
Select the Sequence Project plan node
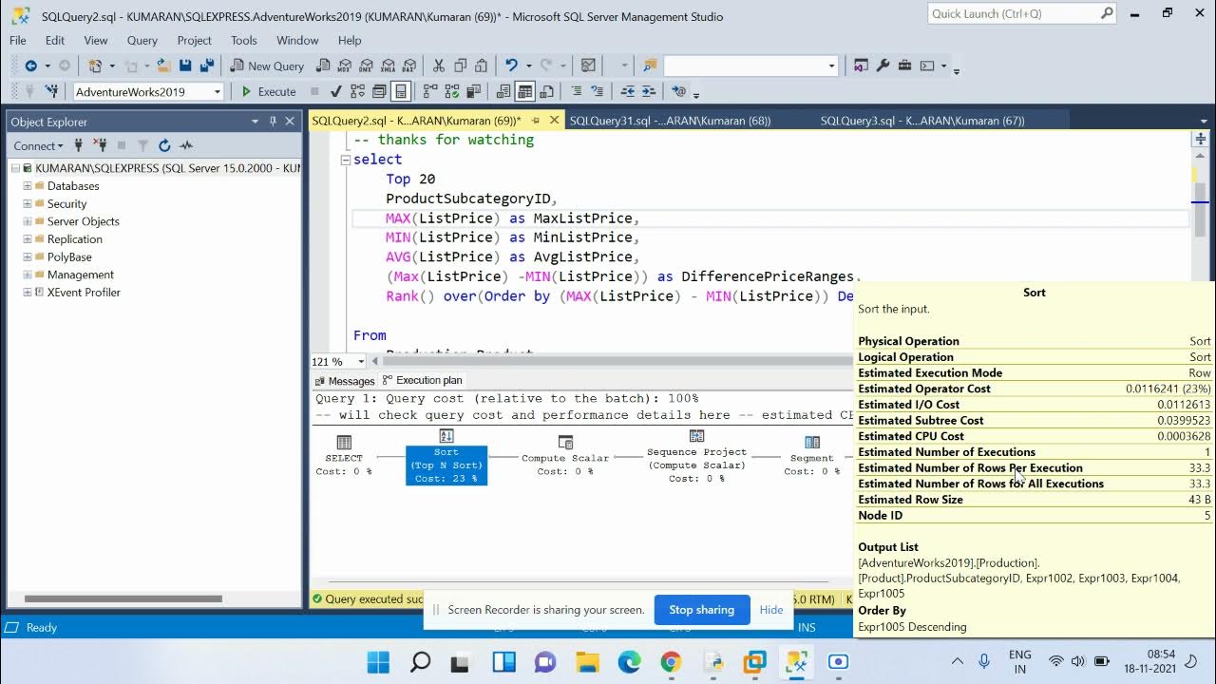tap(696, 458)
